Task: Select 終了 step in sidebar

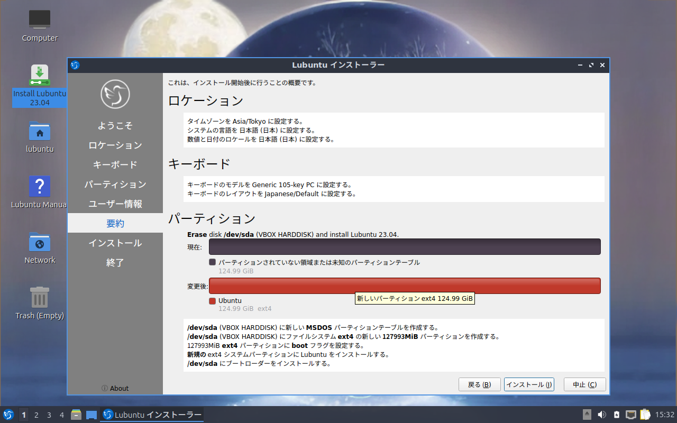Action: [x=115, y=263]
